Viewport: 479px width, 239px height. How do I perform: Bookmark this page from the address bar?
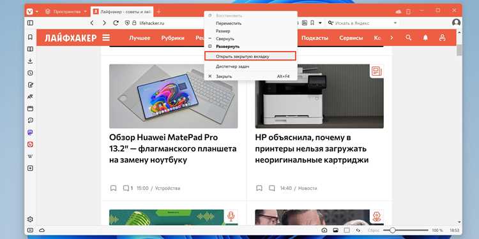pos(312,23)
